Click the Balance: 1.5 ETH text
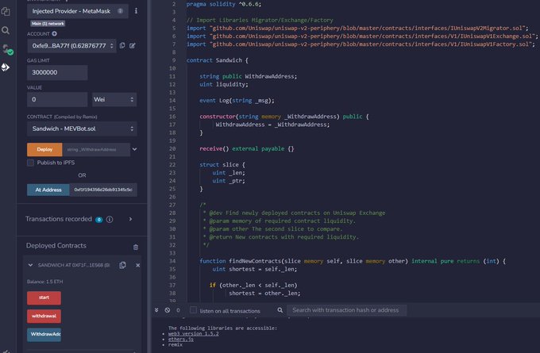The height and width of the screenshot is (353, 540). click(44, 282)
